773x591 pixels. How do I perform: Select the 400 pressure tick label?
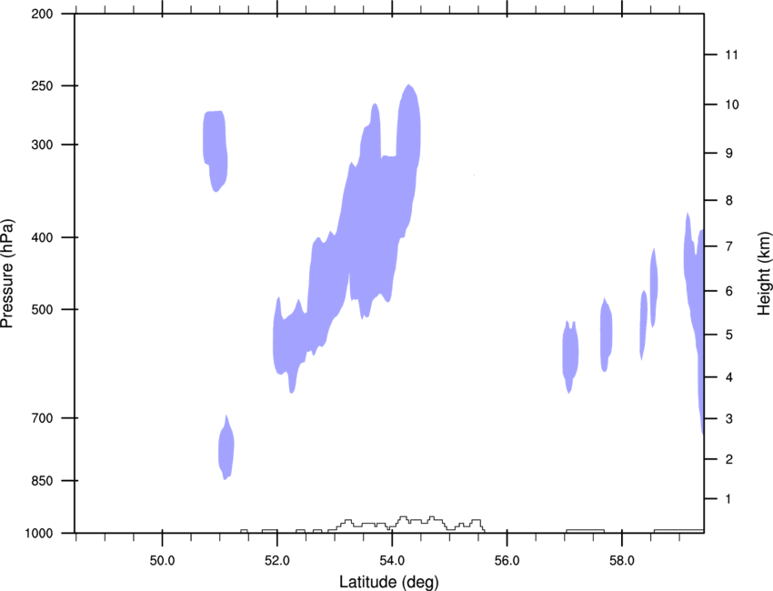[42, 237]
